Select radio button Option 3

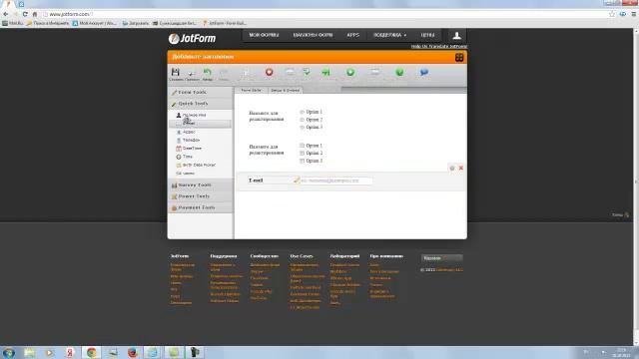tap(302, 128)
